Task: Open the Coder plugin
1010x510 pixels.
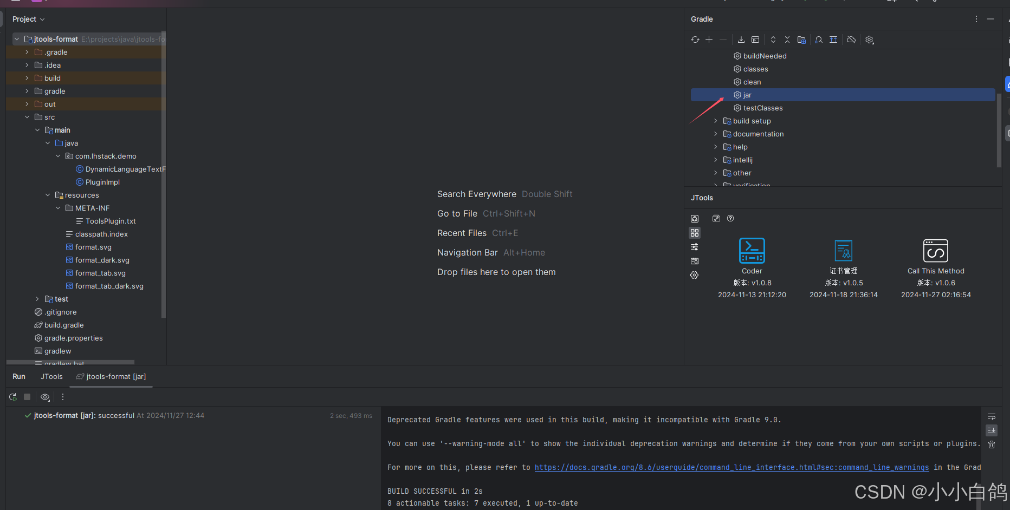Action: tap(752, 269)
